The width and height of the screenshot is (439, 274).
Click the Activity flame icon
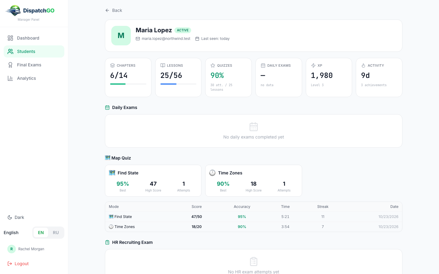click(363, 65)
